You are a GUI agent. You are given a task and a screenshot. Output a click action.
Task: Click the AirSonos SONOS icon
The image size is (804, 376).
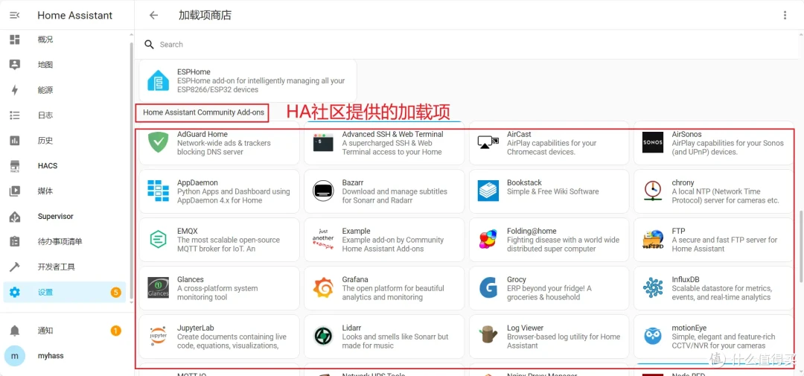click(653, 142)
